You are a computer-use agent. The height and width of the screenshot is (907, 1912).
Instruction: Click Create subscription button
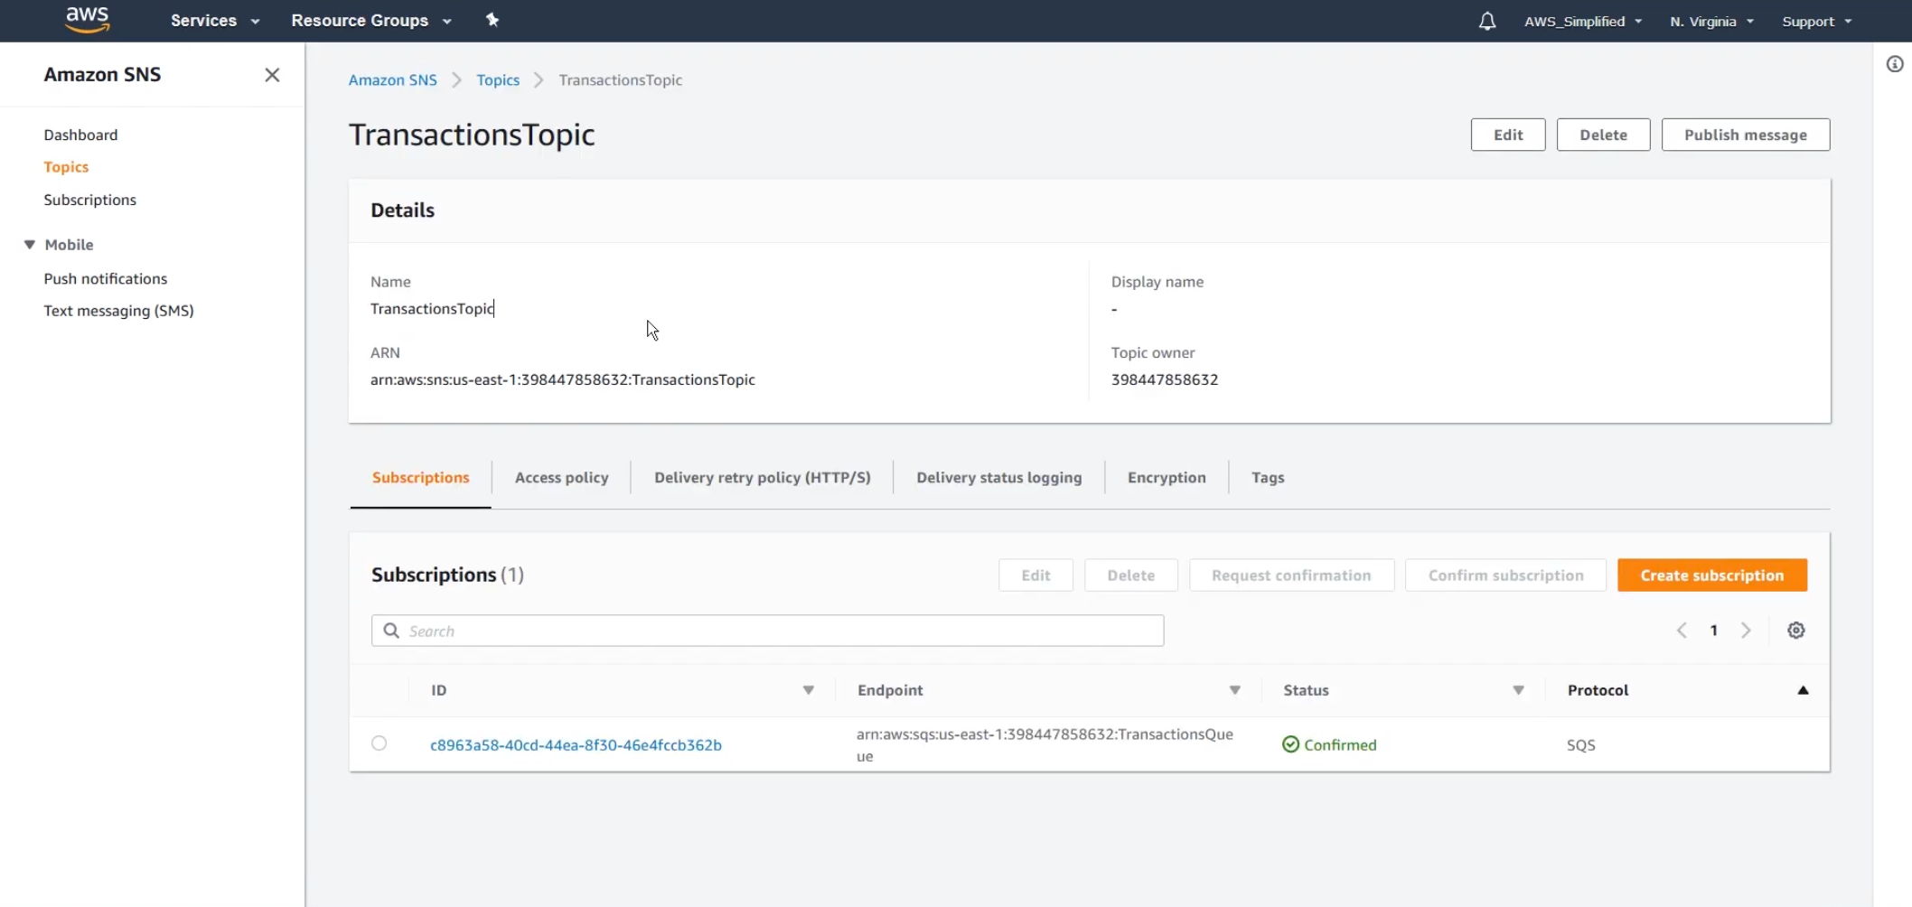[x=1712, y=575]
